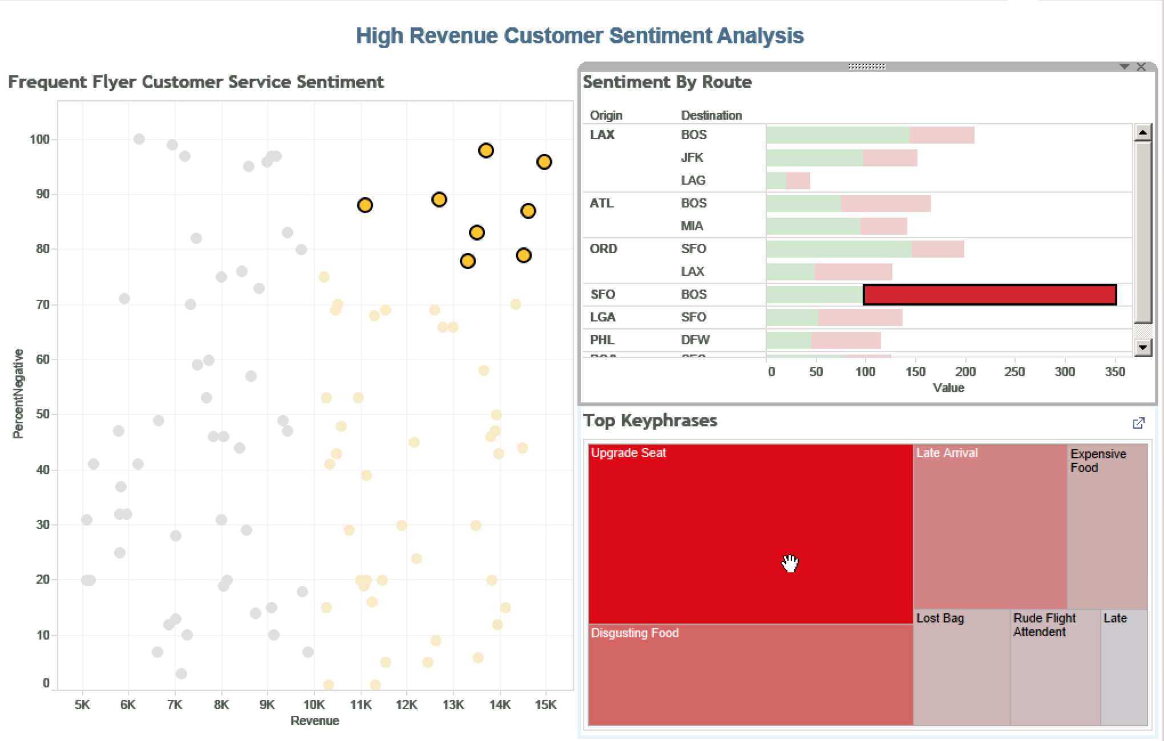Image resolution: width=1164 pixels, height=741 pixels.
Task: Select the Disgusting Food treemap tile
Action: (x=750, y=674)
